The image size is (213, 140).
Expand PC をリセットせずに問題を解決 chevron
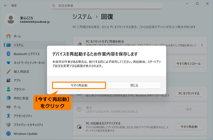202,45
